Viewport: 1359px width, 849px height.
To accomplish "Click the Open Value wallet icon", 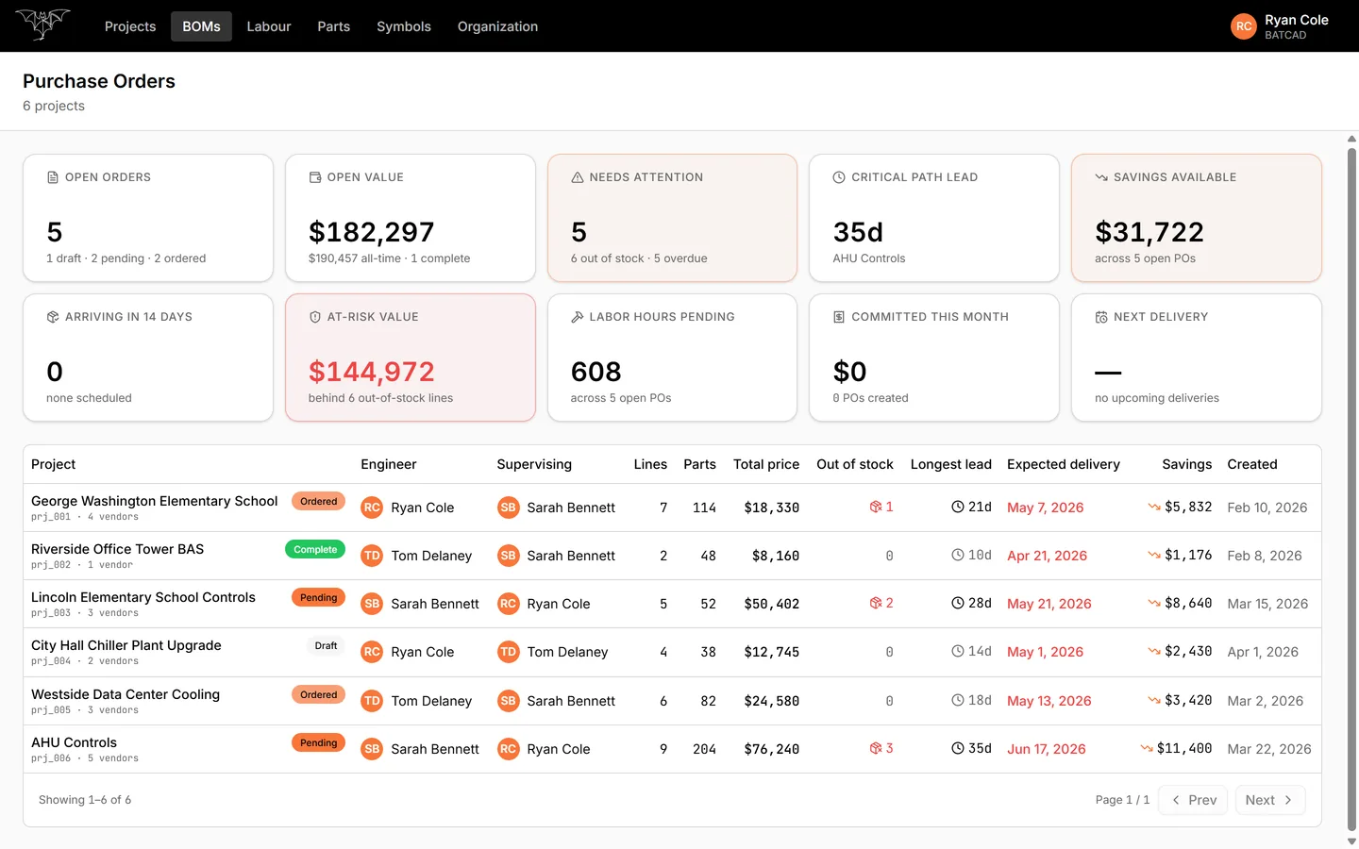I will [x=315, y=177].
